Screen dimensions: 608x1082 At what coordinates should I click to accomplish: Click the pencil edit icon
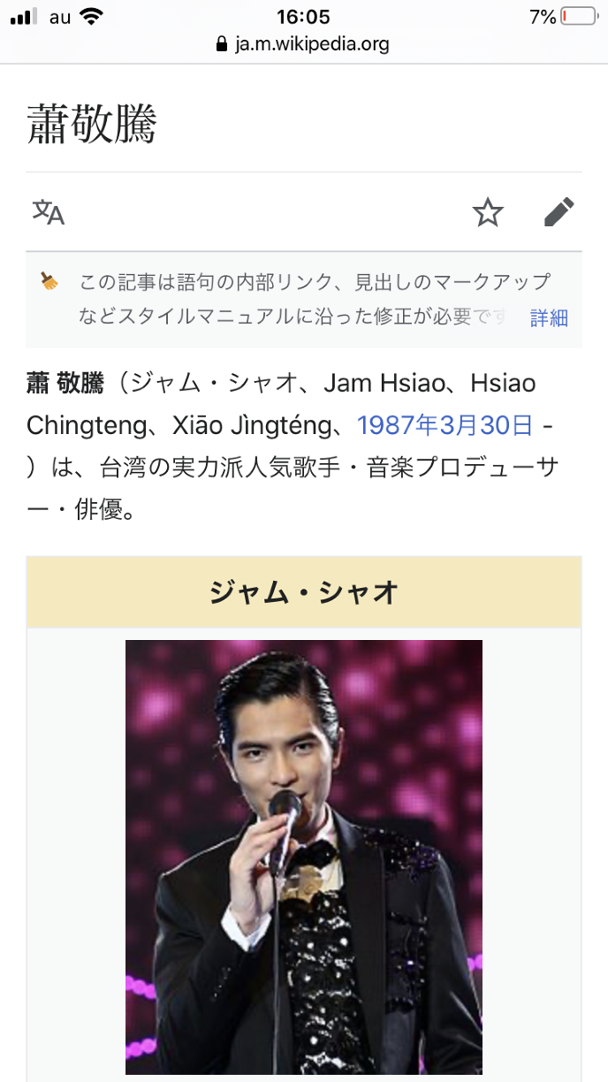click(x=559, y=212)
